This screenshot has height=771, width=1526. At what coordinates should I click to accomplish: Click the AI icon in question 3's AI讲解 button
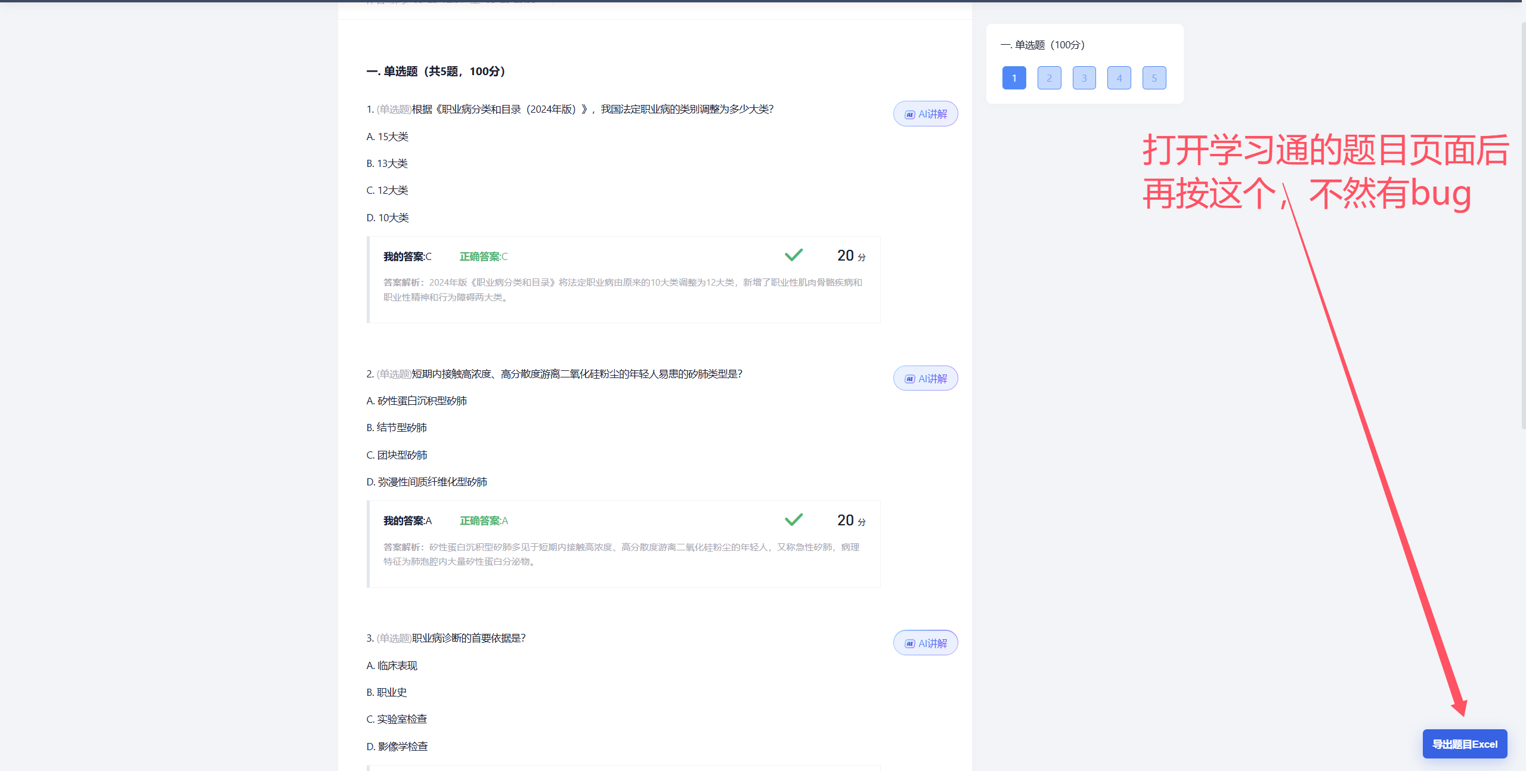click(909, 644)
